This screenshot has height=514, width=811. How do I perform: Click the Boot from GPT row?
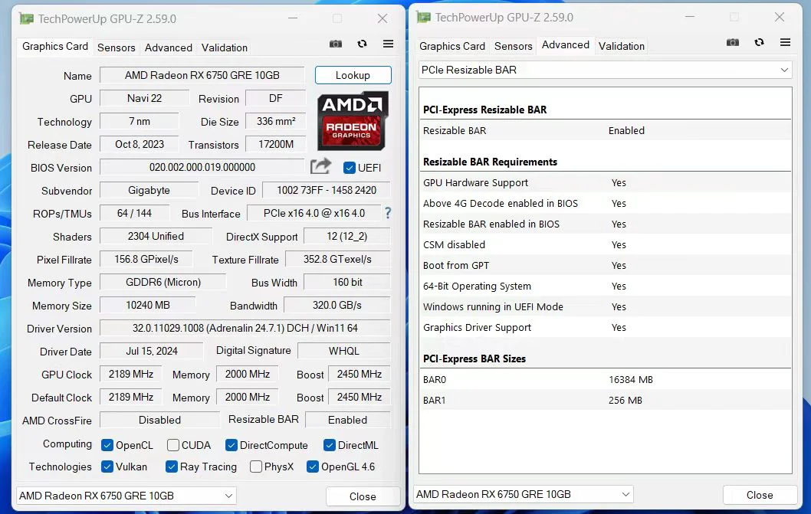pos(605,265)
